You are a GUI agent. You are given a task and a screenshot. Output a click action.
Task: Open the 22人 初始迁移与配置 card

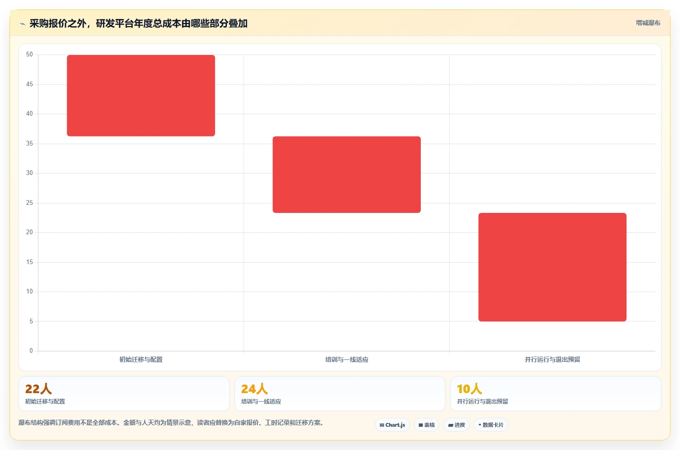coord(124,394)
